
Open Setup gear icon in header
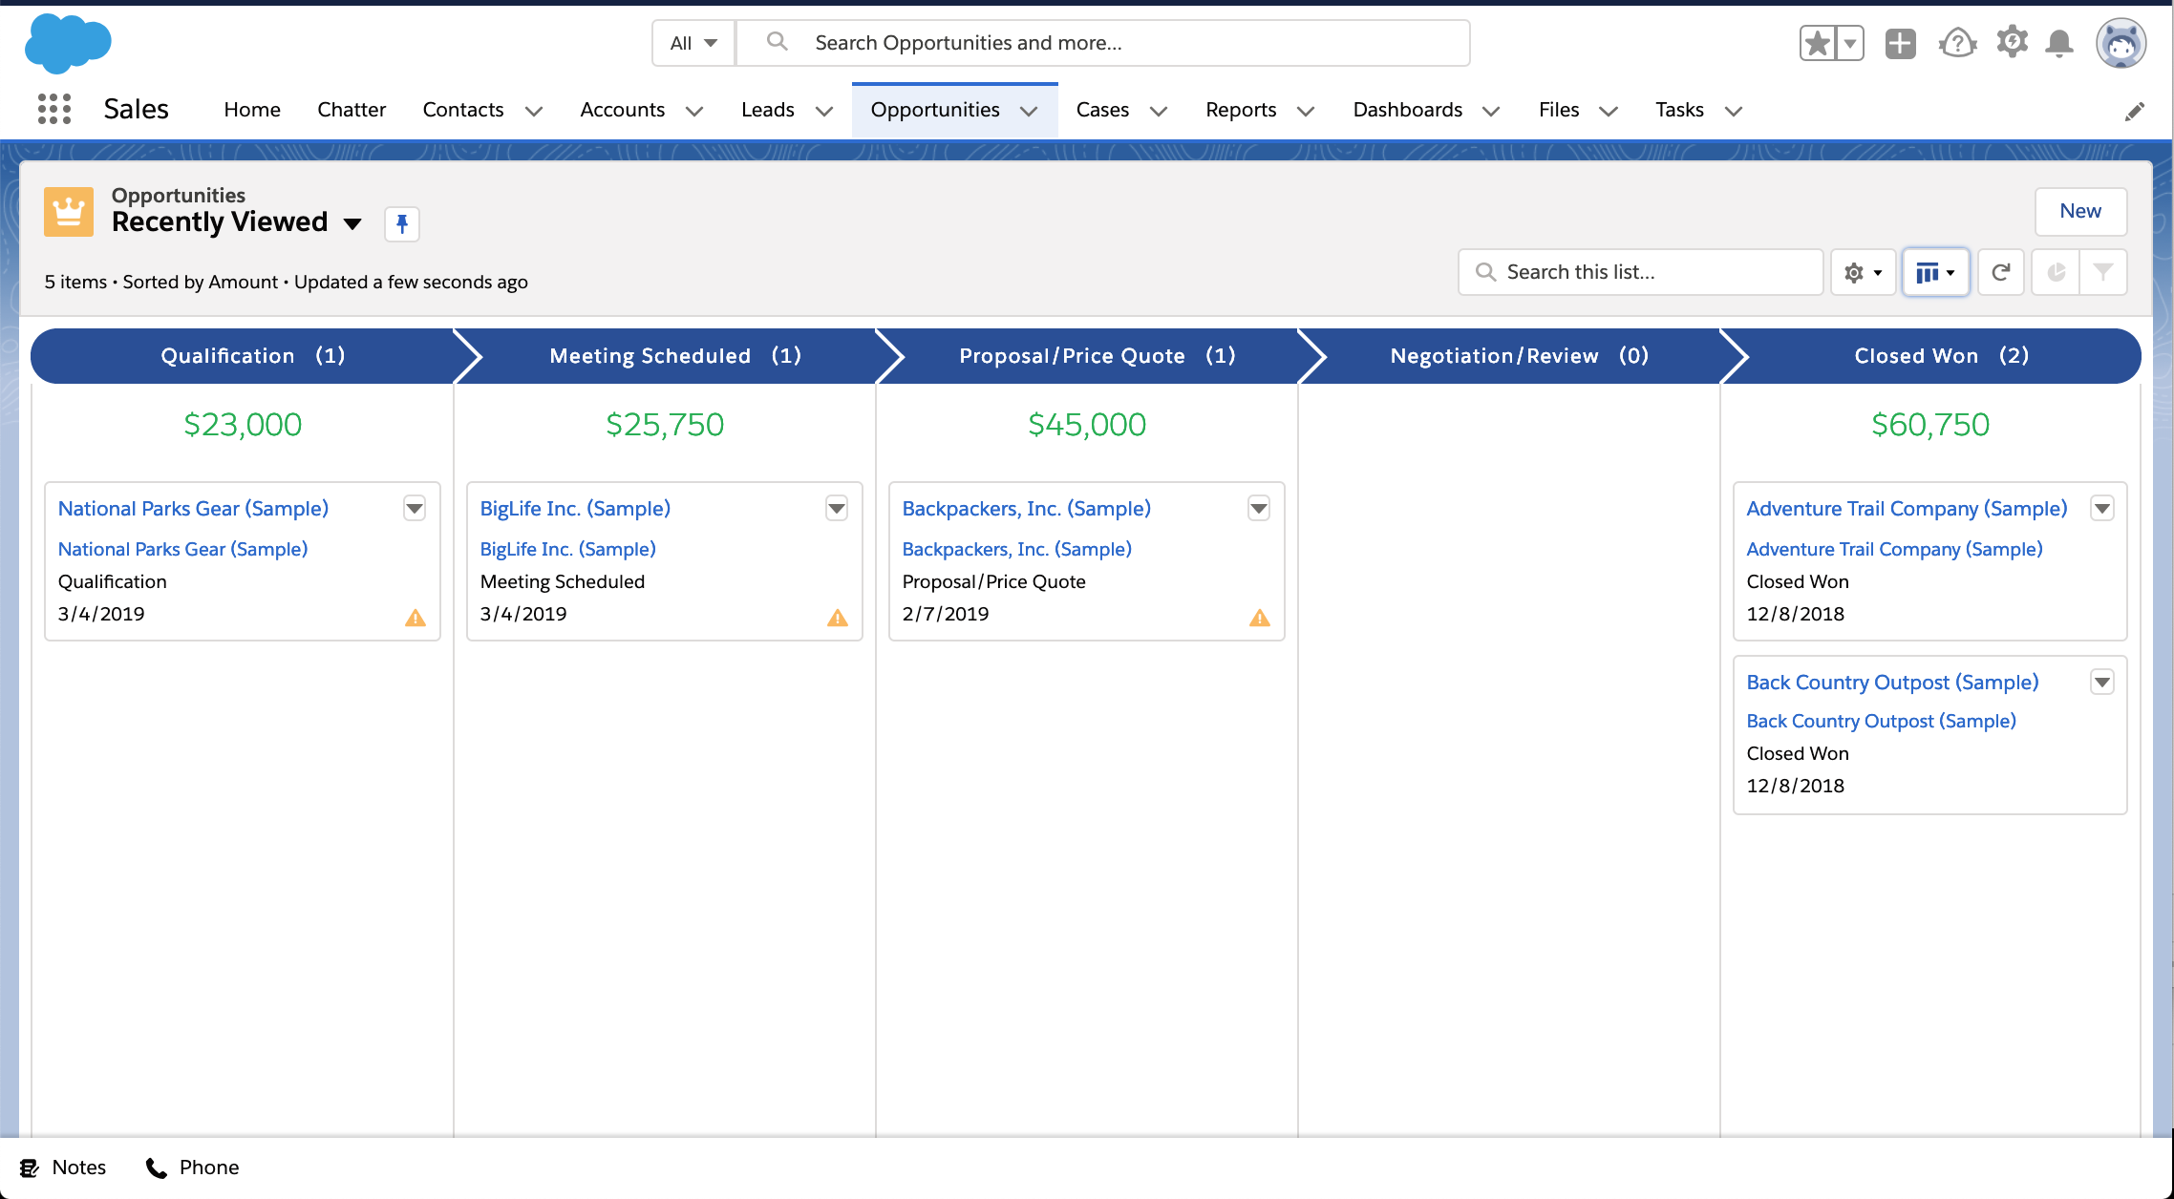(x=2013, y=43)
